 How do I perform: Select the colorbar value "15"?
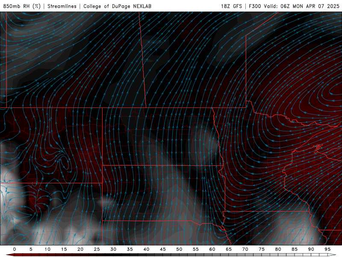point(64,249)
